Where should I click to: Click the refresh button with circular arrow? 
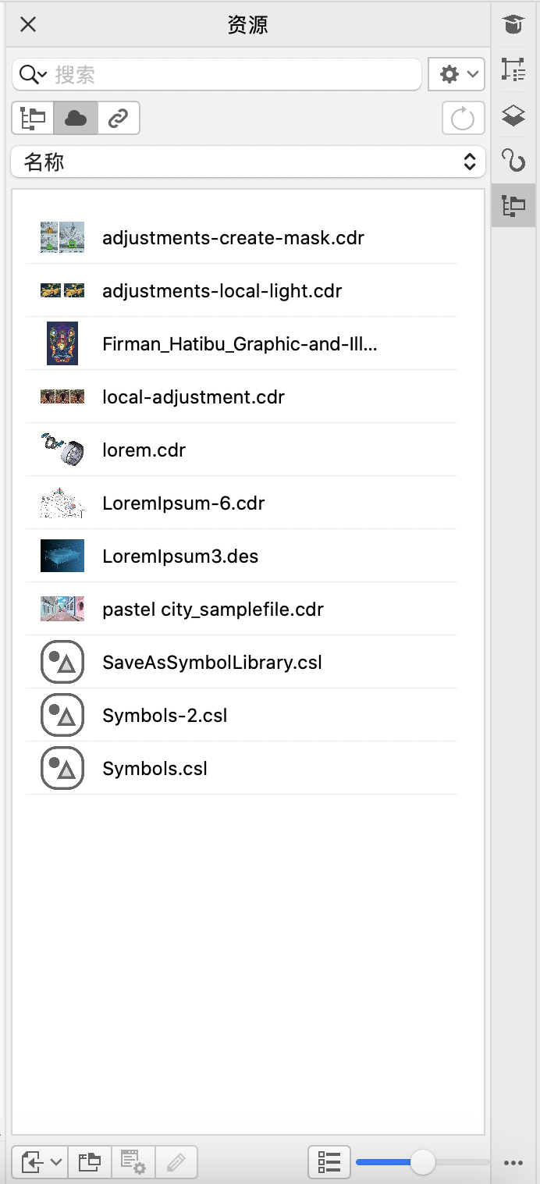coord(463,119)
